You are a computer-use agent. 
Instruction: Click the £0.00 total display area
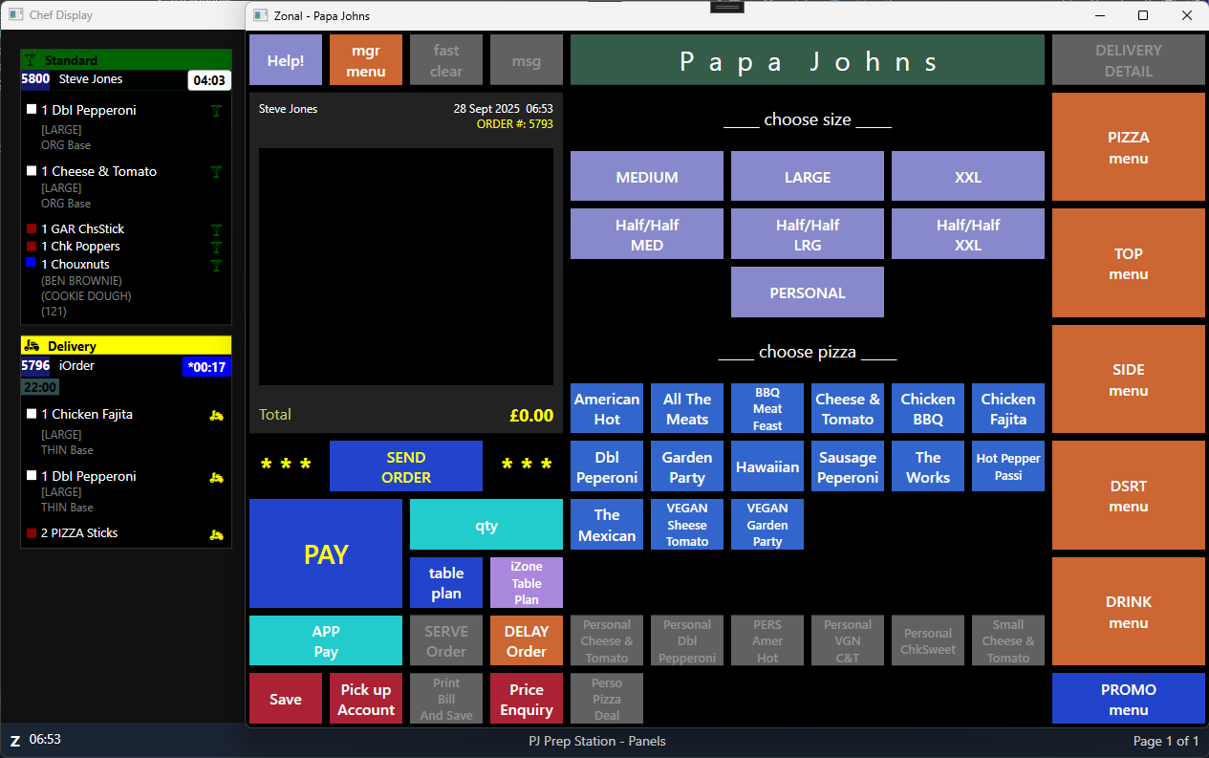point(532,415)
